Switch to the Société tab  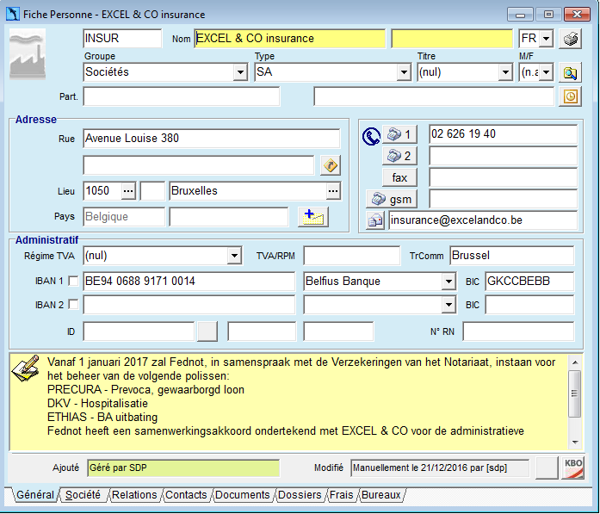[83, 495]
